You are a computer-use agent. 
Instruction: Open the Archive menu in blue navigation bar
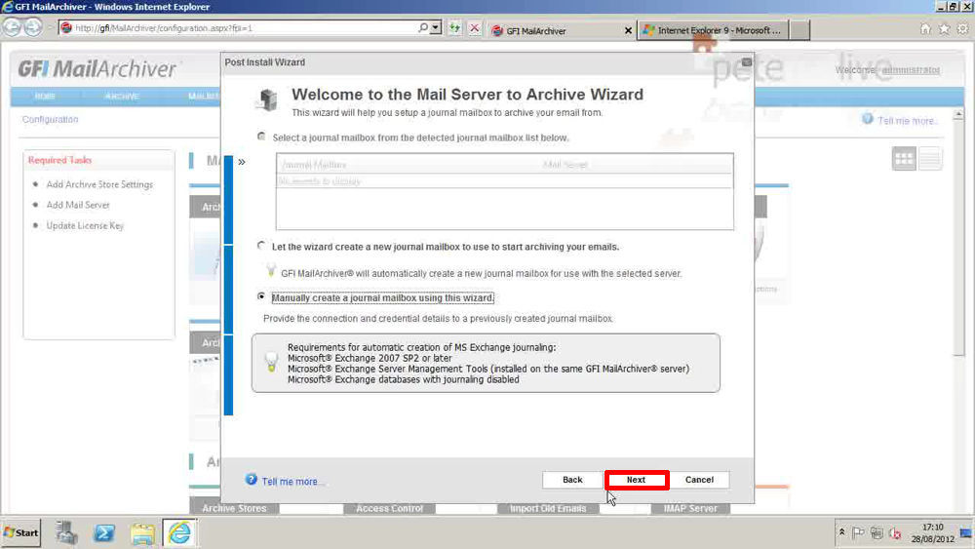click(x=122, y=97)
